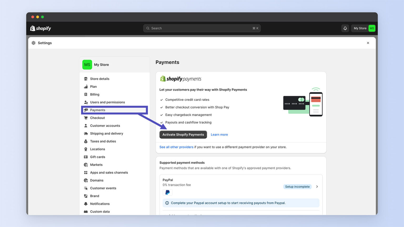
Task: Select the Shipping and delivery truck icon
Action: tap(86, 133)
